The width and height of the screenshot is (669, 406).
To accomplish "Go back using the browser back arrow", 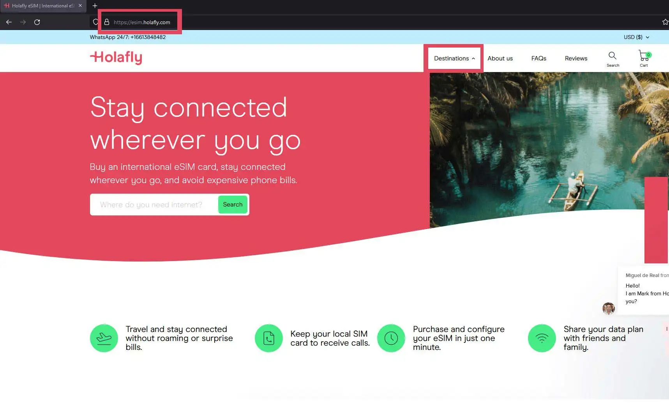I will pos(9,22).
